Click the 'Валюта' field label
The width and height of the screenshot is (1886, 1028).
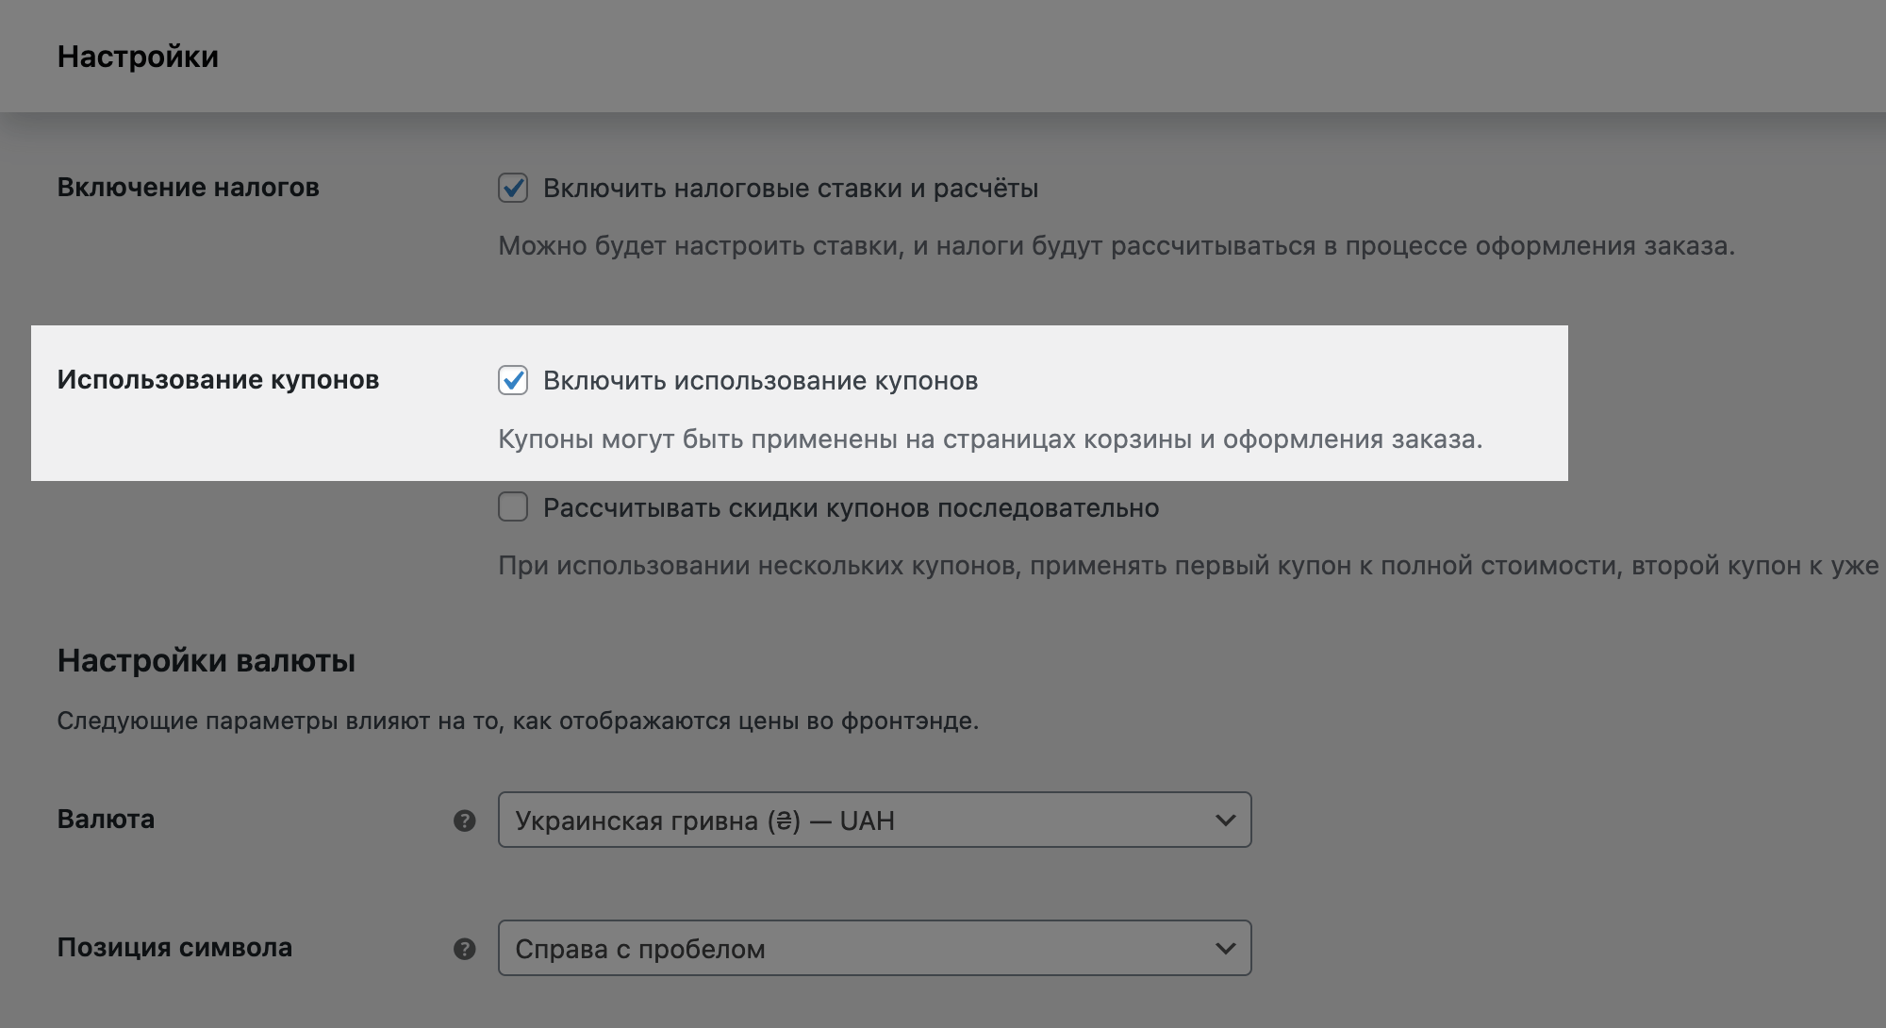tap(106, 819)
